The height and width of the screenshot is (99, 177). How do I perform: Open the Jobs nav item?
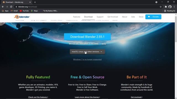coord(133,17)
